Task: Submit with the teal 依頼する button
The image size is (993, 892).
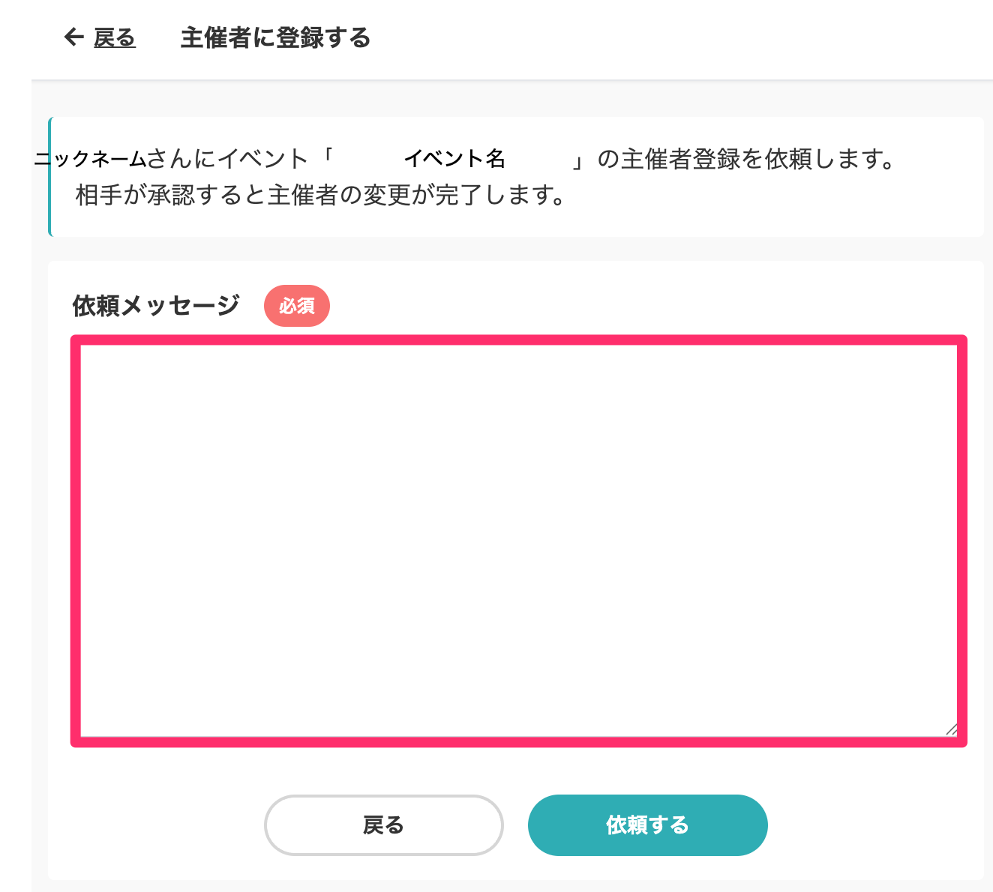Action: coord(648,825)
